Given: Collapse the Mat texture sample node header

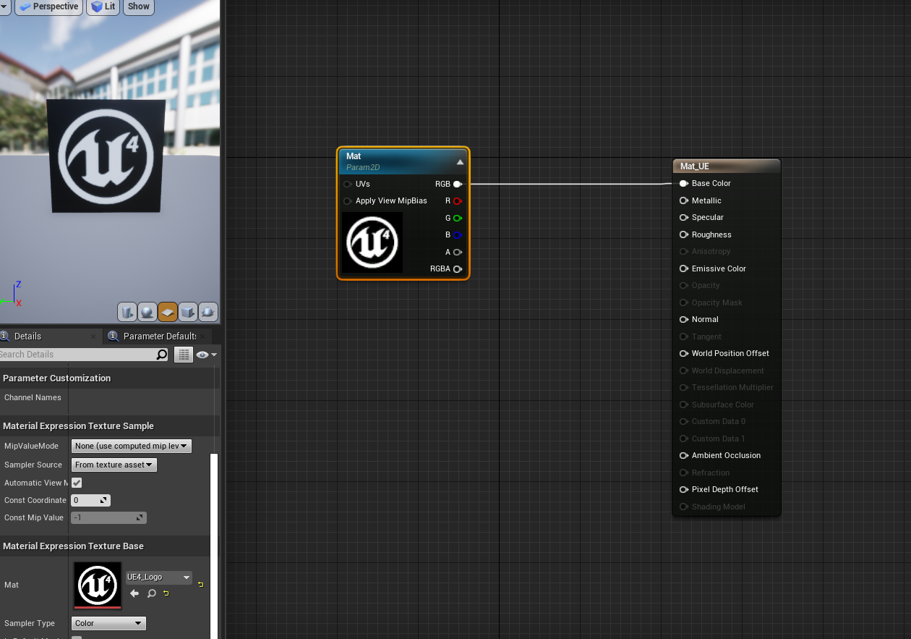Looking at the screenshot, I should pos(460,162).
